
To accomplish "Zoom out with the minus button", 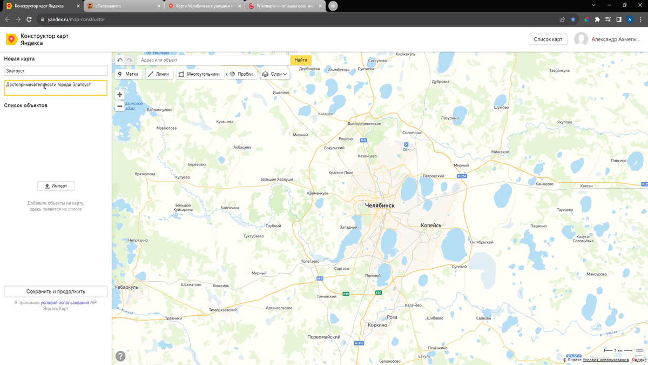I will click(120, 107).
